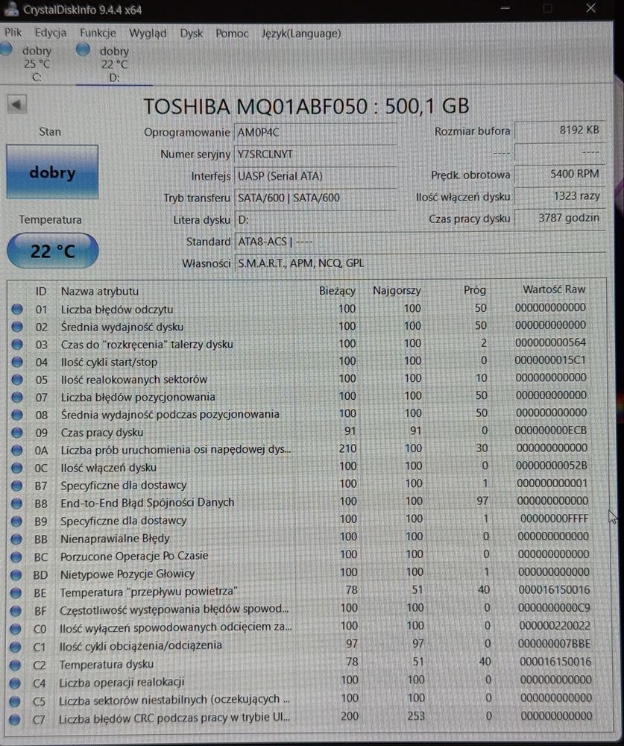Screen dimensions: 624x746
Task: Click raw value 000000220022
Action: pyautogui.click(x=555, y=626)
